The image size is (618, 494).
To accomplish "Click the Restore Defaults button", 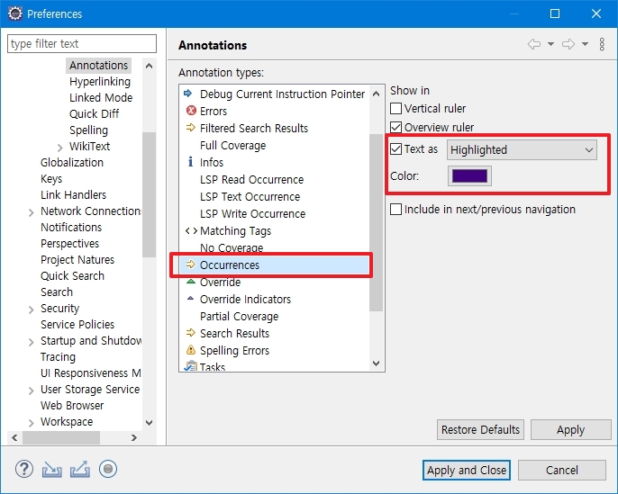I will click(x=480, y=429).
